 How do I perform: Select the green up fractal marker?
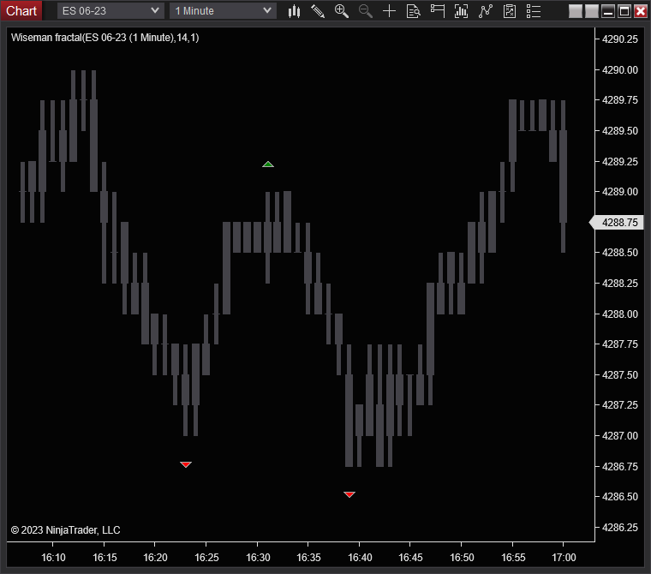(268, 164)
